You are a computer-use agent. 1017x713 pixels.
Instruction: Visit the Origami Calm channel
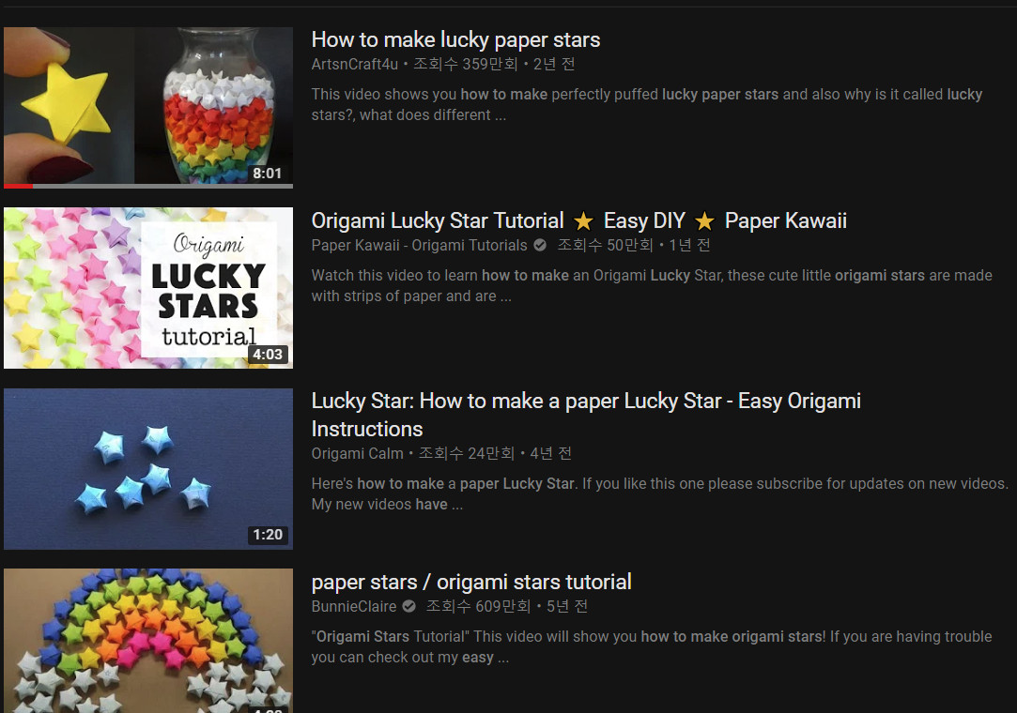coord(357,454)
